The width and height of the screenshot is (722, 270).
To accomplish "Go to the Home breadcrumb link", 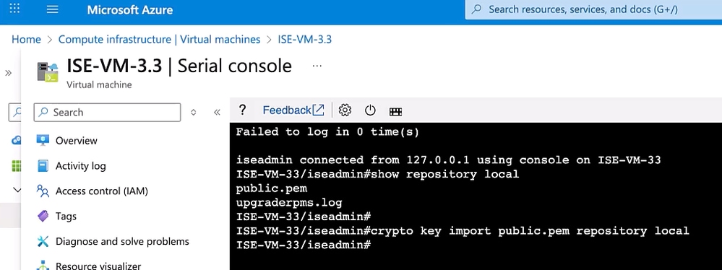I will tap(26, 40).
